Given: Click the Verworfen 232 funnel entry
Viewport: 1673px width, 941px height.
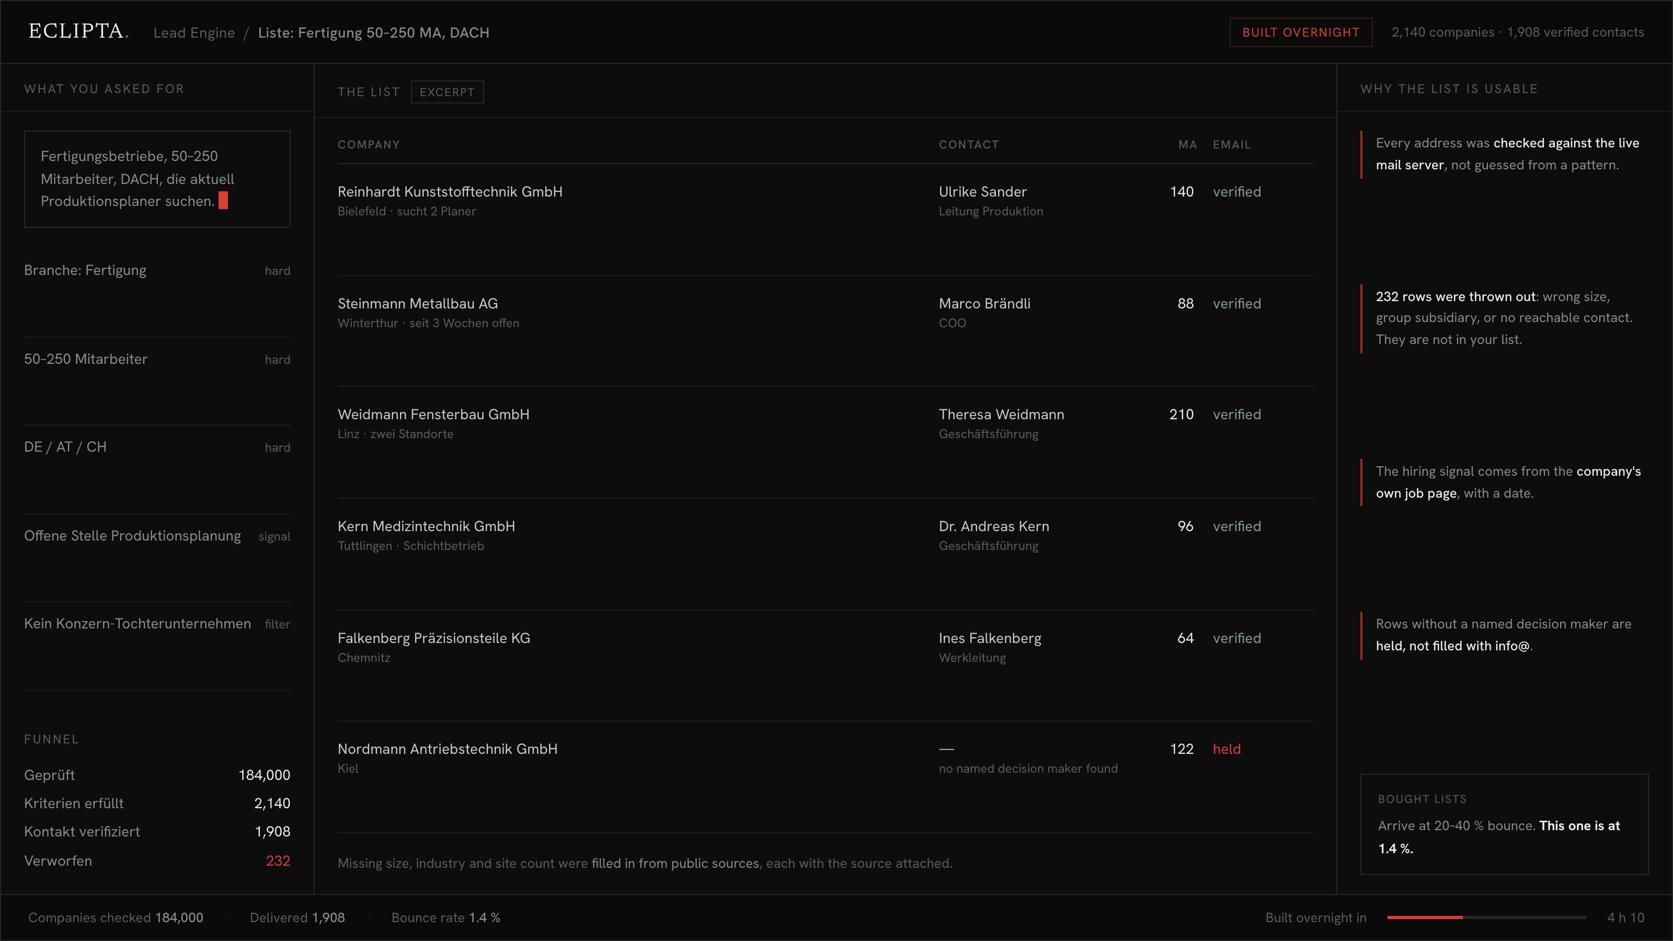Looking at the screenshot, I should [x=157, y=860].
